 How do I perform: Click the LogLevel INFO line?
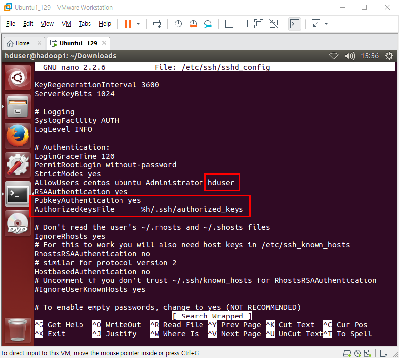pos(63,129)
